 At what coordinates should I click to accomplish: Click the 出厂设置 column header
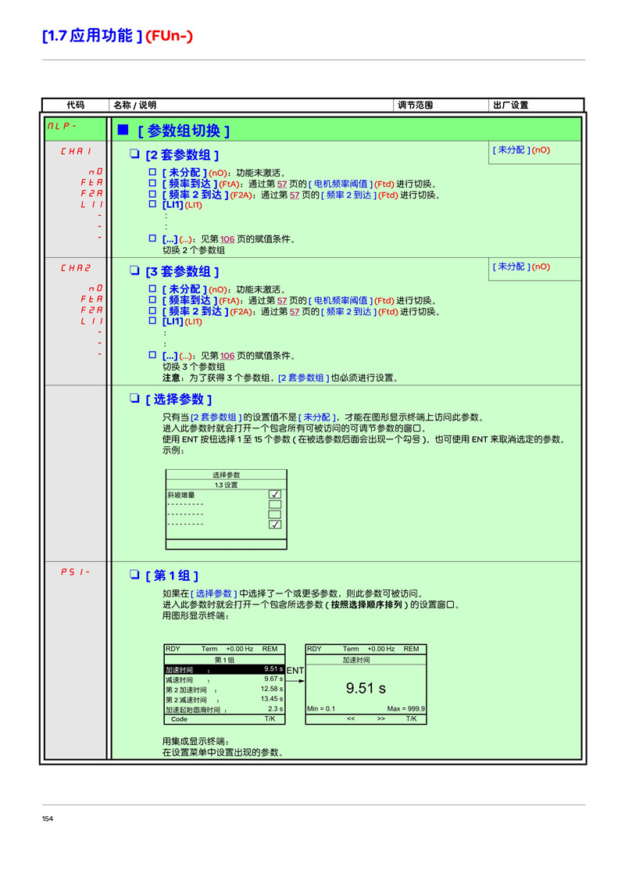[x=510, y=105]
